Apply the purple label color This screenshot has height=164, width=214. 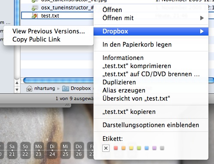tap(154, 148)
